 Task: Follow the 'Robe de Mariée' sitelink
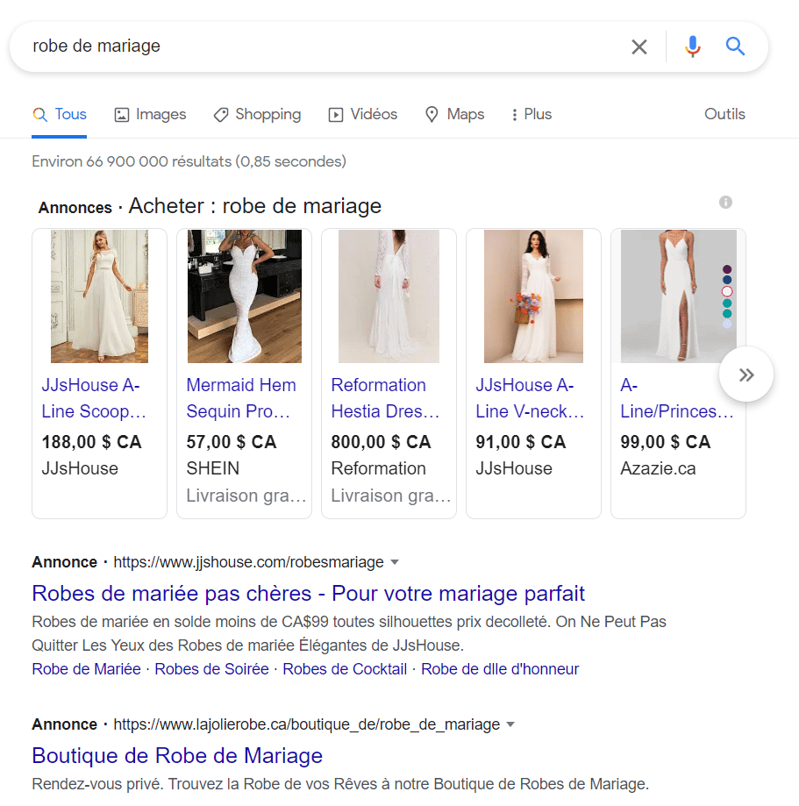(86, 669)
